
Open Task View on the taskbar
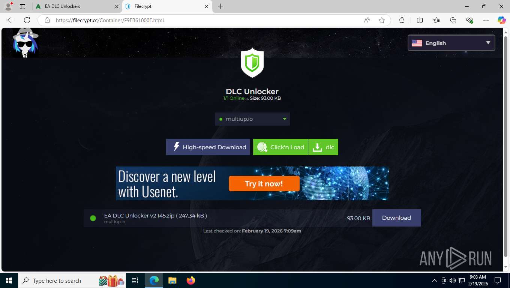135,280
